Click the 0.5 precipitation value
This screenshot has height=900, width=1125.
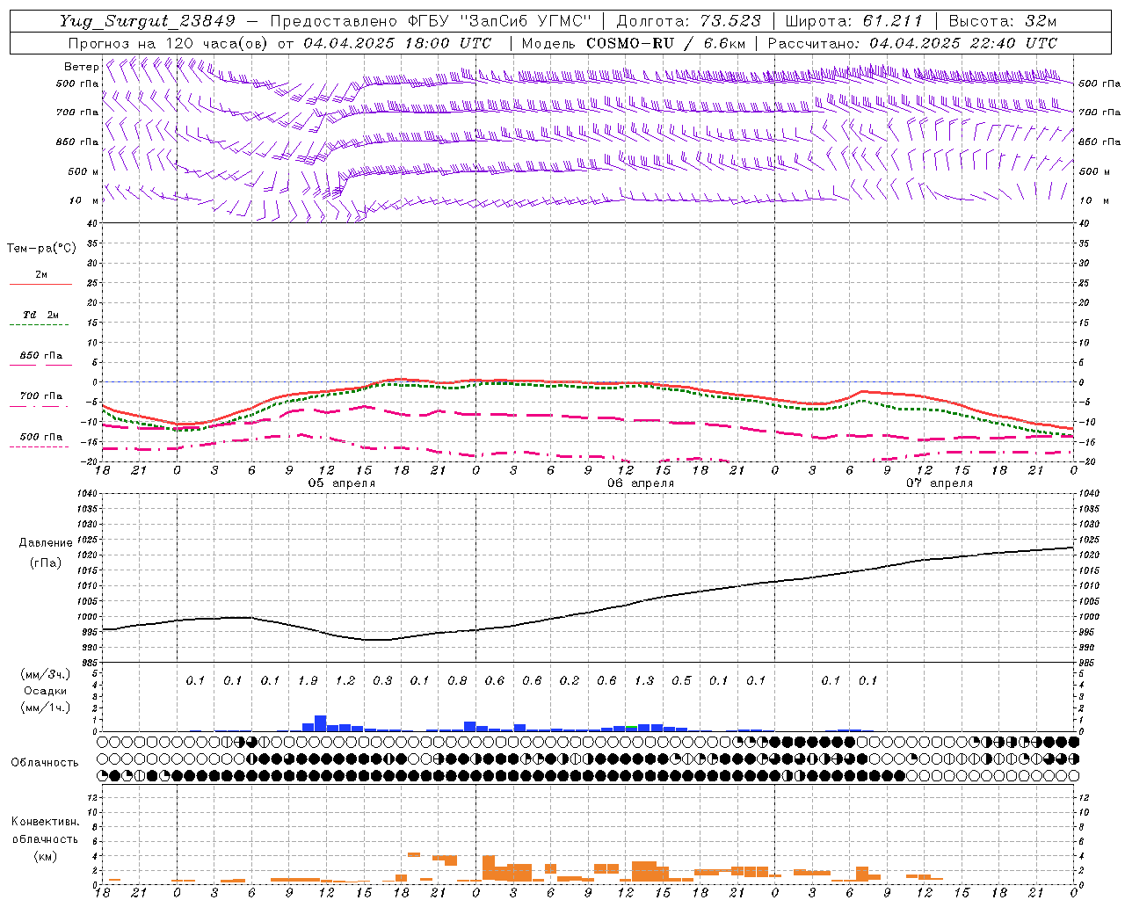coord(681,681)
